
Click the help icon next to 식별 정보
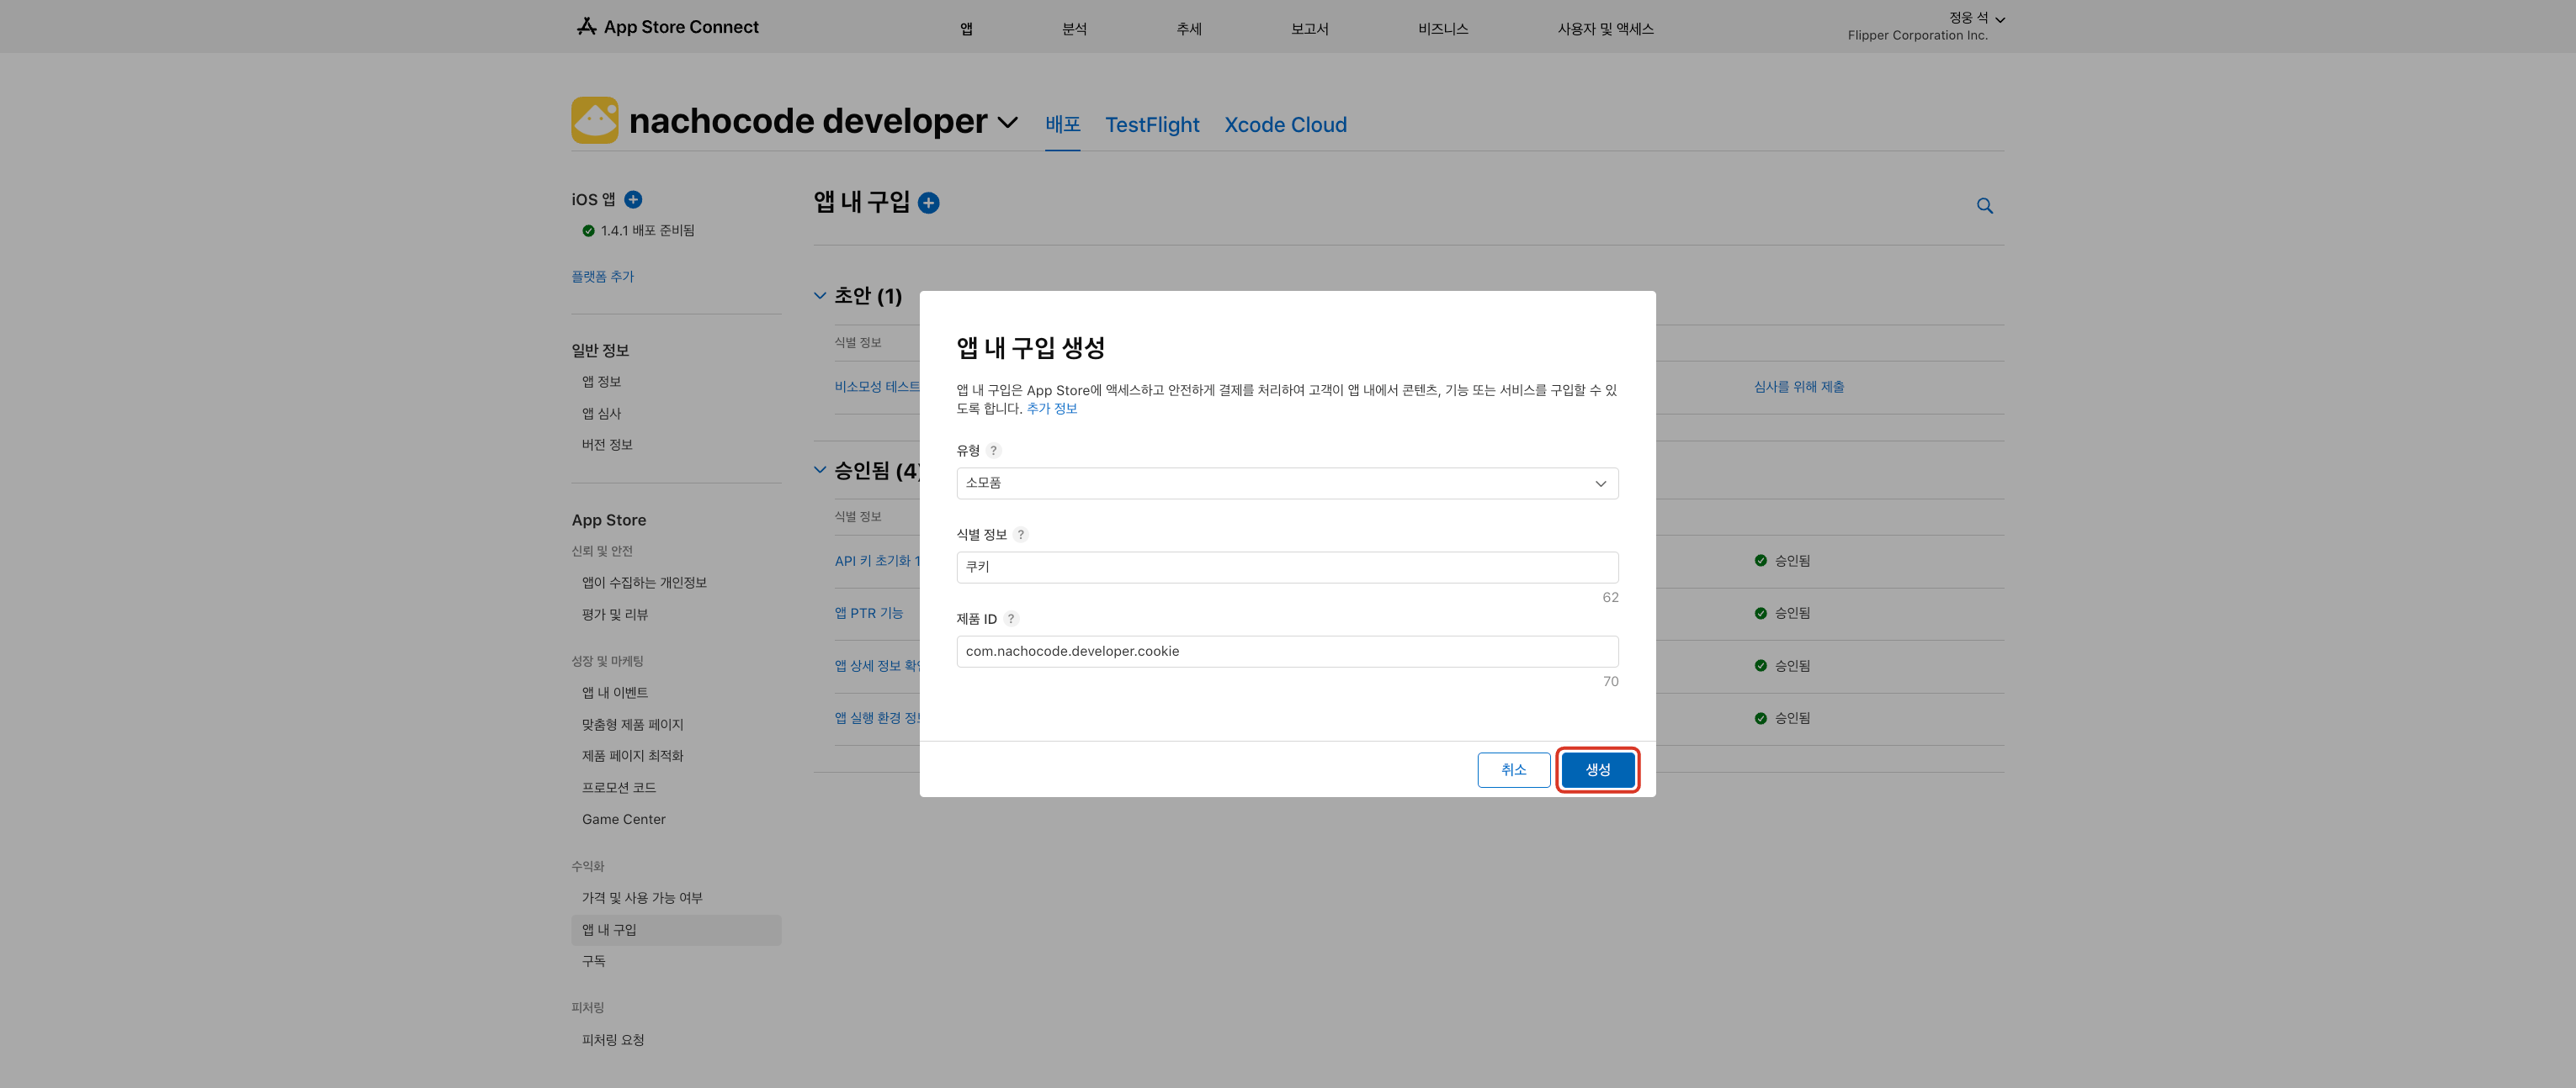click(1020, 535)
